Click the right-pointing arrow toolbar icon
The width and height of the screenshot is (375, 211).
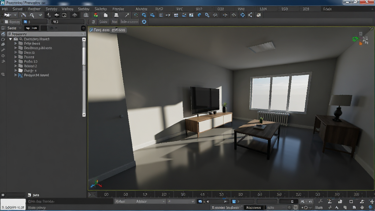[x=168, y=15]
